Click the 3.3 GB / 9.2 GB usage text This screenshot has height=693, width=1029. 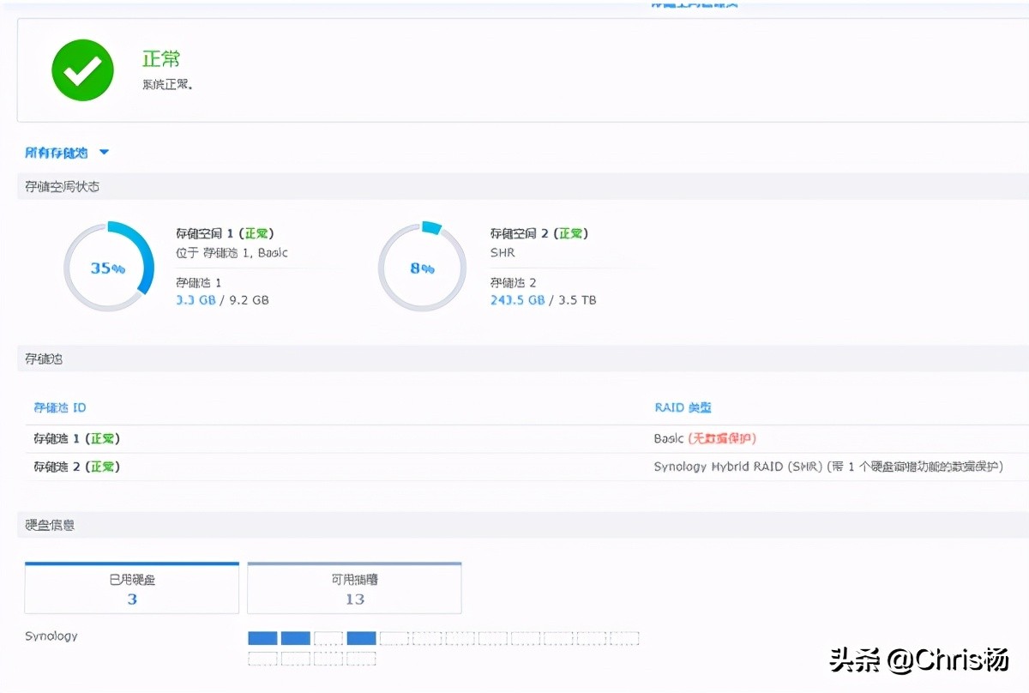(222, 300)
